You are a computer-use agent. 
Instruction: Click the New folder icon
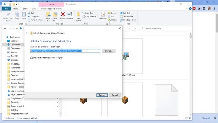point(78,14)
